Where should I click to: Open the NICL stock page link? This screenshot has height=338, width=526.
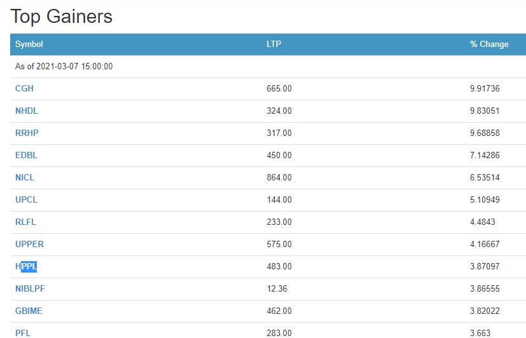(26, 178)
